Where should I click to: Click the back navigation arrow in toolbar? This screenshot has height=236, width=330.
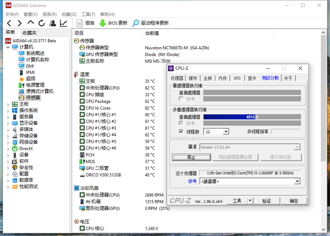click(x=8, y=23)
